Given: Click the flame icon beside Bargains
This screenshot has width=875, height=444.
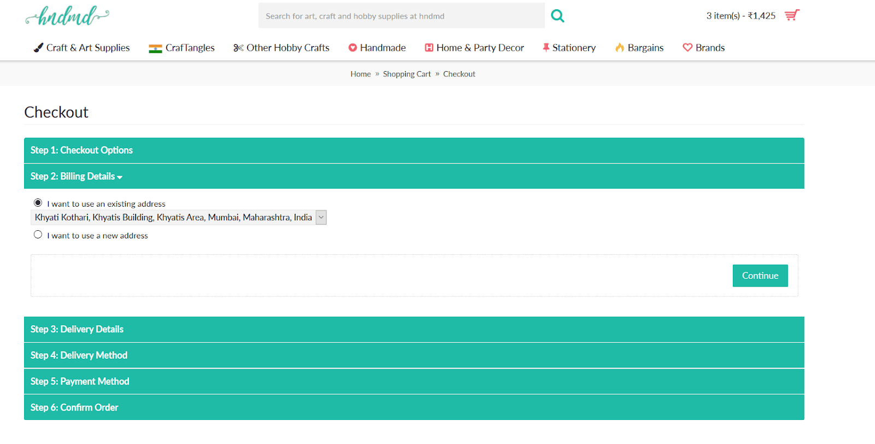Looking at the screenshot, I should click(x=620, y=48).
